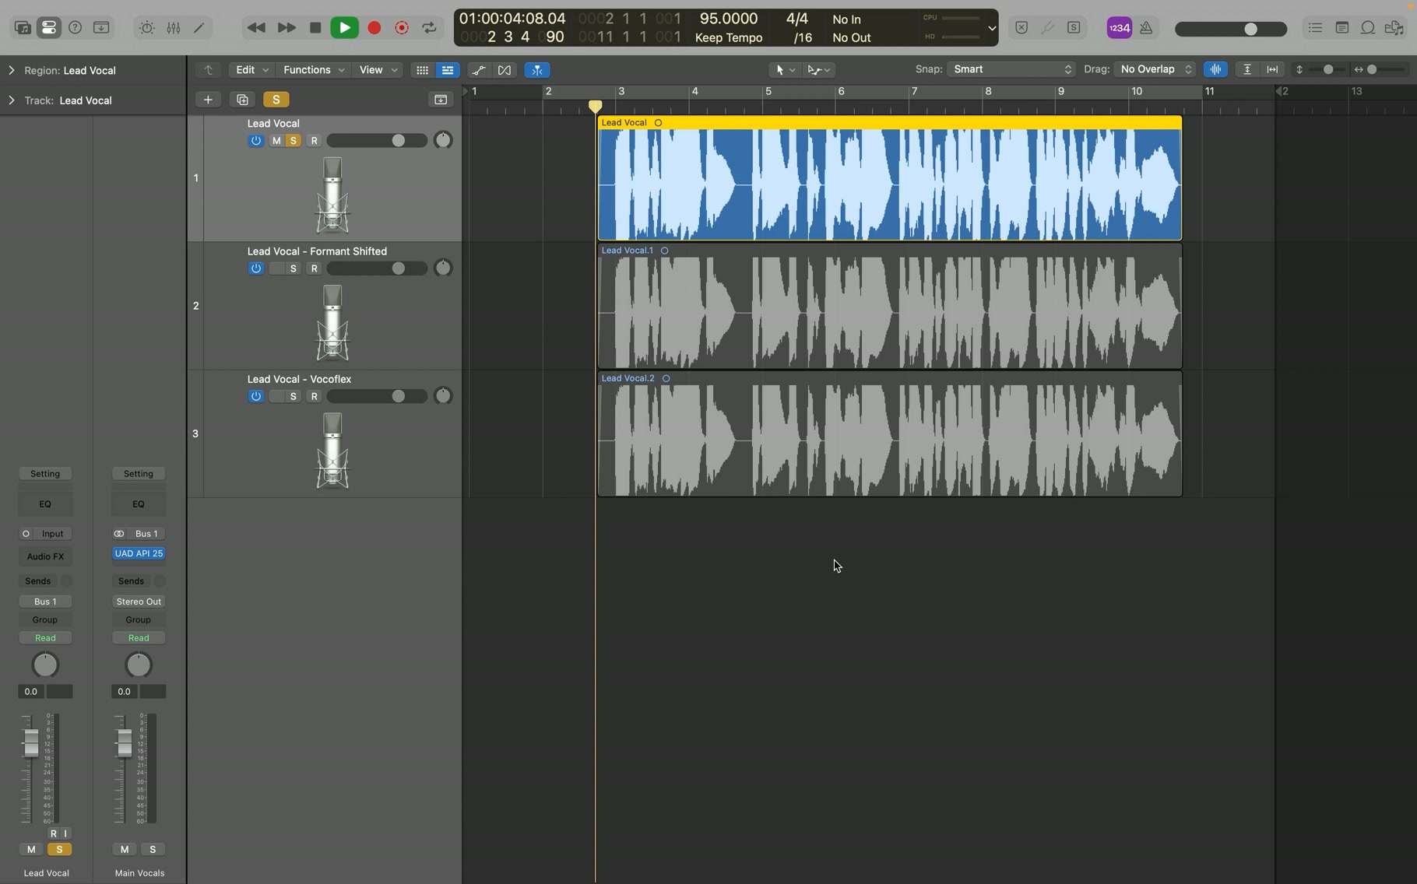Expand the Track: Lead Vocal disclosure
Screen dimensions: 1417x884
click(x=12, y=100)
